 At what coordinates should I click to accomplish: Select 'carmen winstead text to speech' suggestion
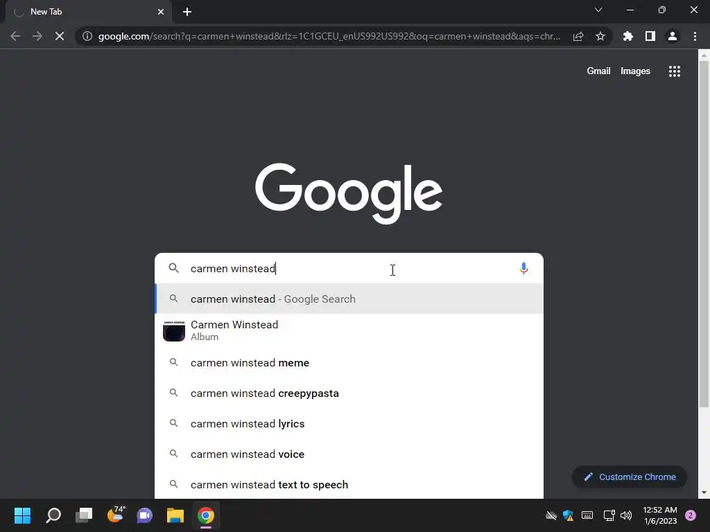point(349,484)
